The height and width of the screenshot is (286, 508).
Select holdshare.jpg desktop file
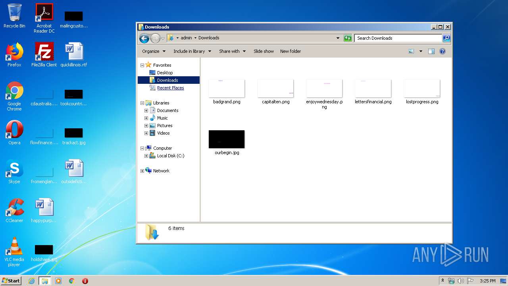click(44, 253)
